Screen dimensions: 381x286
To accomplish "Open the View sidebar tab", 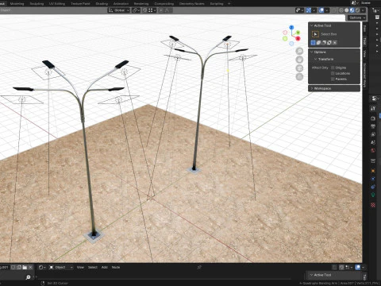I will pos(364,54).
